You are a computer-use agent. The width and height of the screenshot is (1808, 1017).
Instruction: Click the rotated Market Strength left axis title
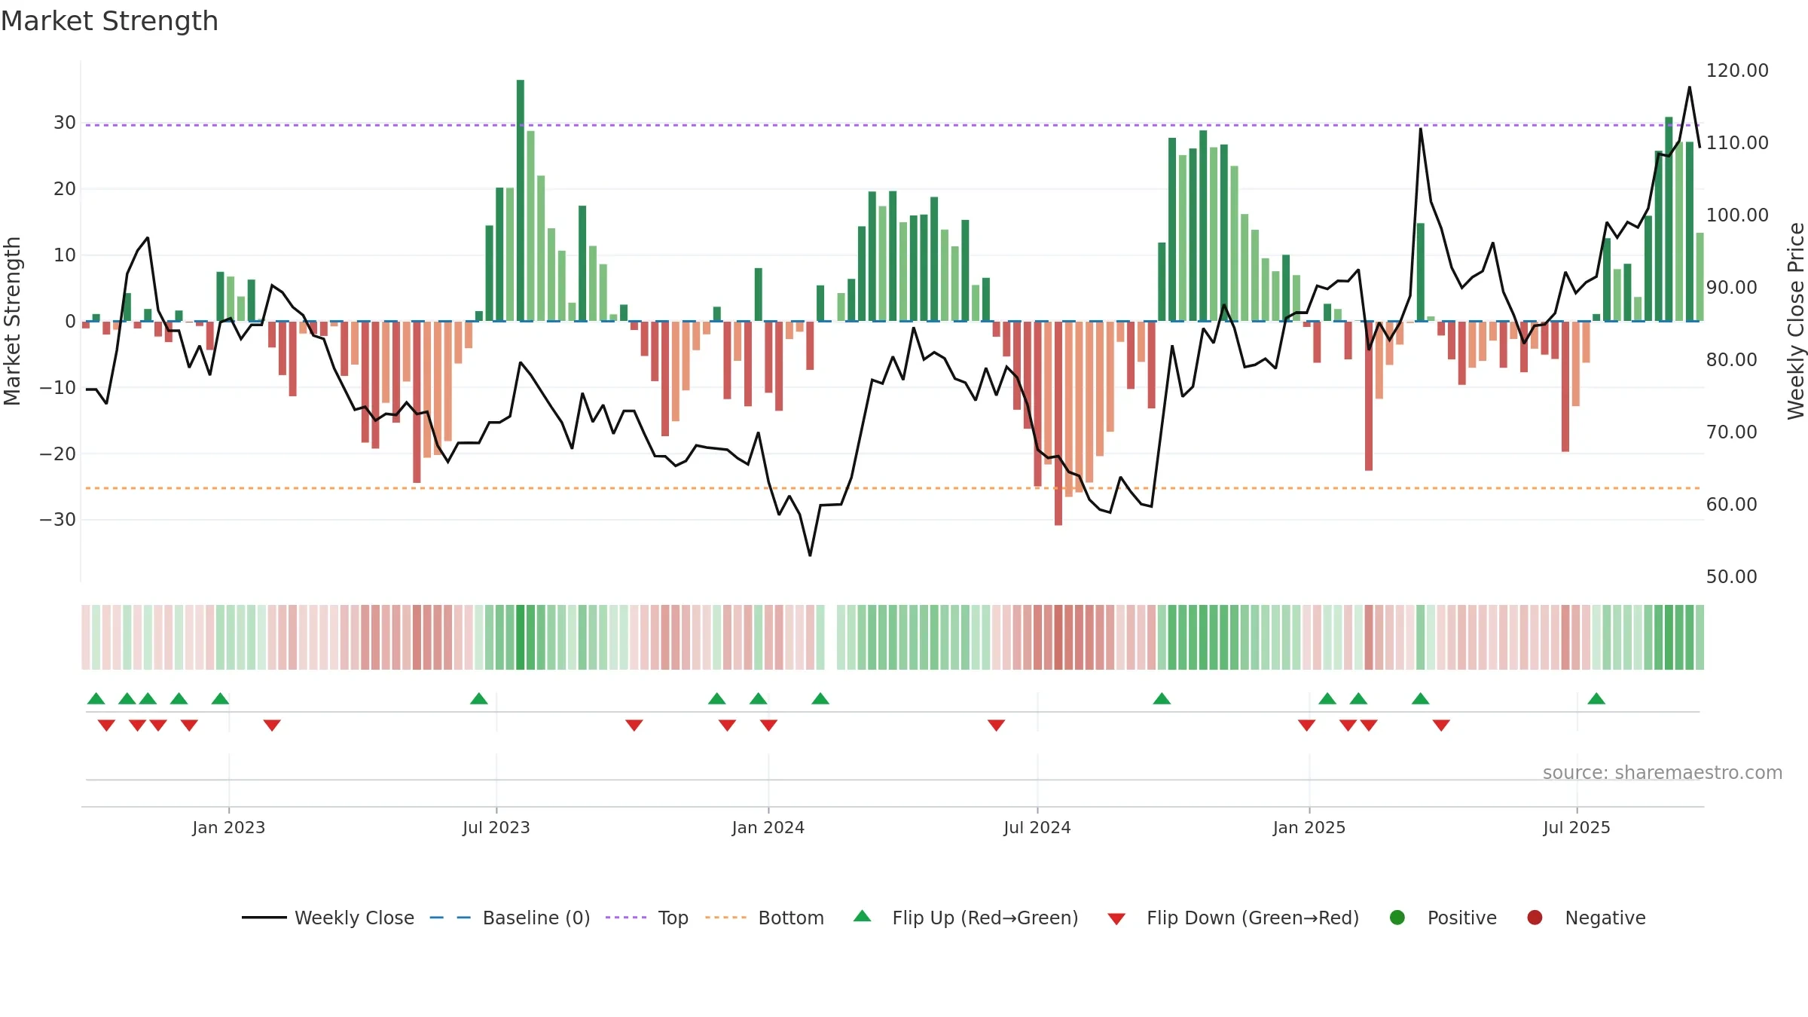tap(12, 321)
